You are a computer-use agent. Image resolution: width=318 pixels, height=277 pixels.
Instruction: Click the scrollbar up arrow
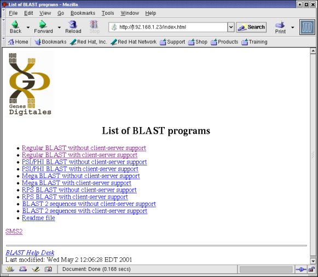pos(313,51)
